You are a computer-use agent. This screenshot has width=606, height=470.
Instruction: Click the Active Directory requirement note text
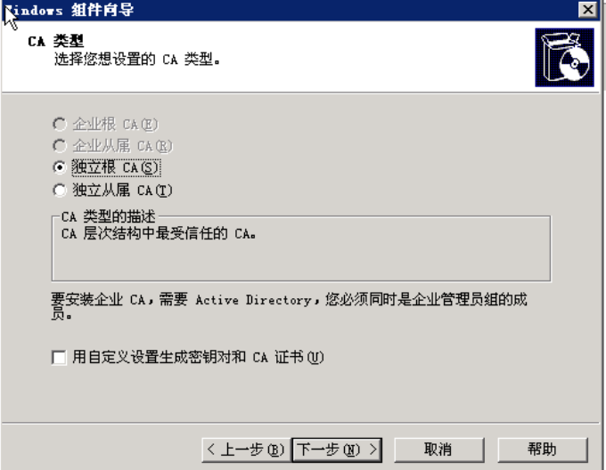pos(289,306)
